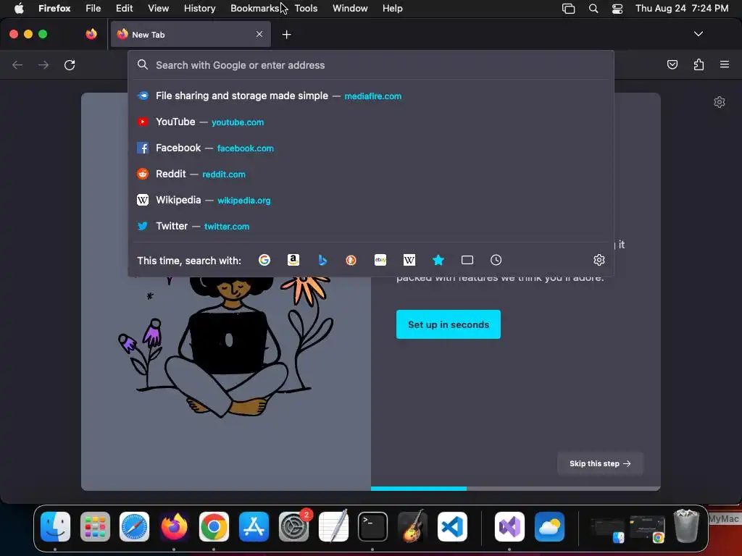Open the View menu

coord(158,8)
